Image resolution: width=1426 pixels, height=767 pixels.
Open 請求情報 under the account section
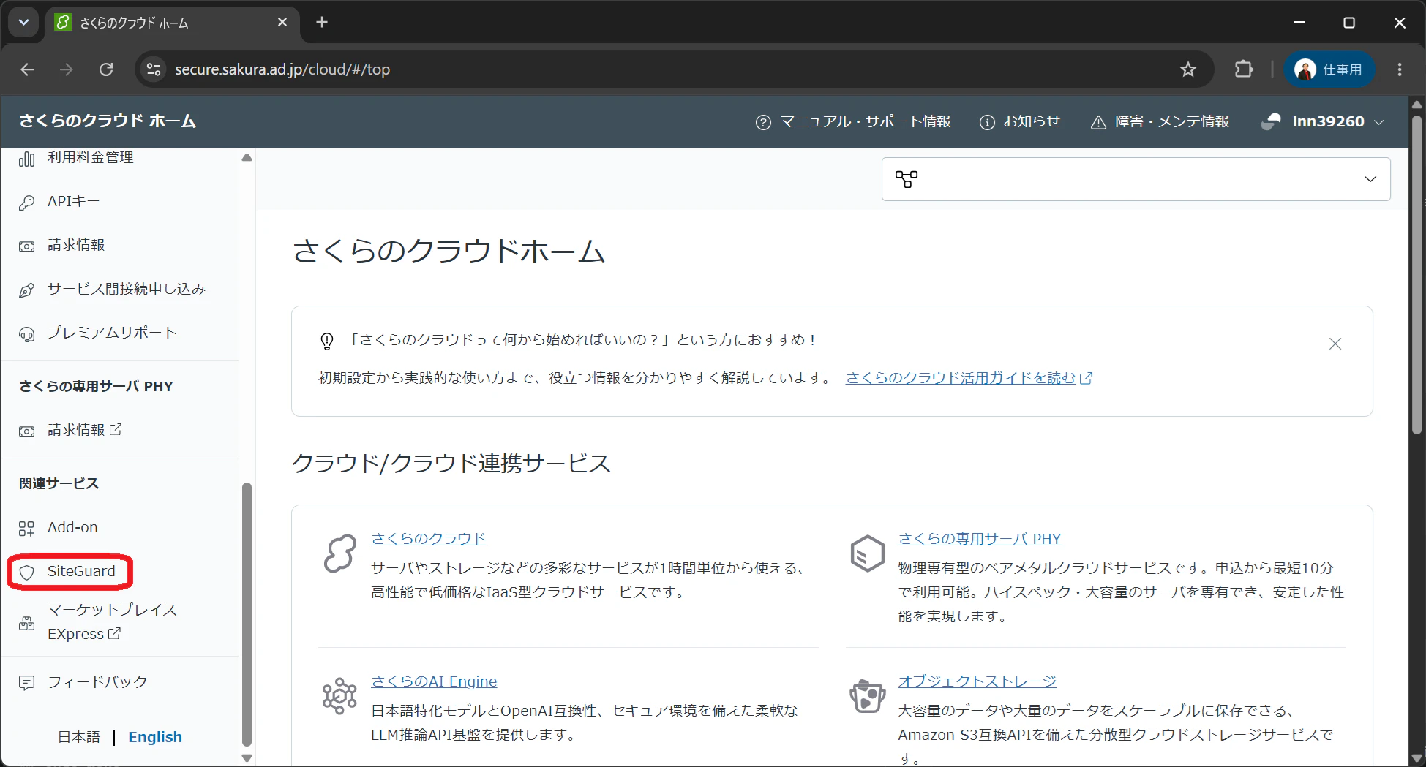pos(76,246)
